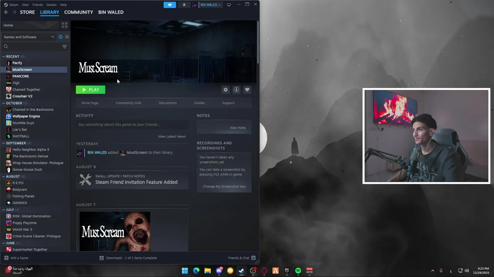
Task: Open the Help menu
Action: point(63,5)
